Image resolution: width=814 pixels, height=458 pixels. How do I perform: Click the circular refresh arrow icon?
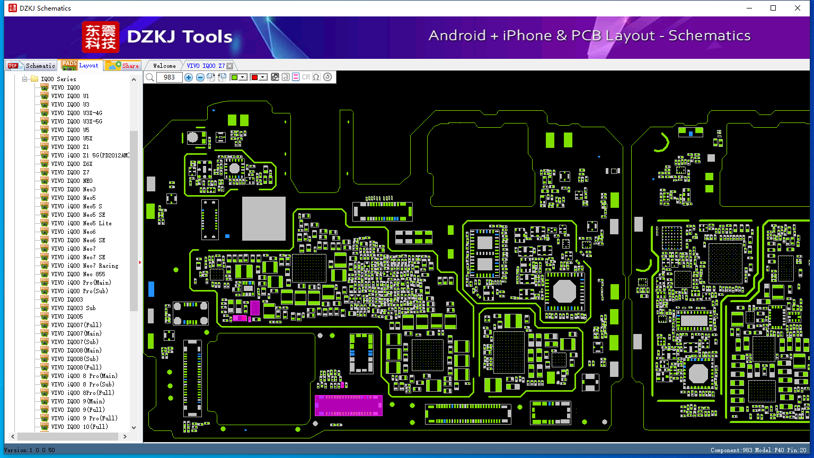click(x=328, y=77)
